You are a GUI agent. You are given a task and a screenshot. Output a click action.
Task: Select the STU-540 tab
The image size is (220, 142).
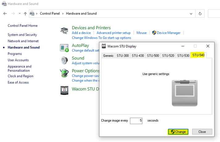point(198,55)
